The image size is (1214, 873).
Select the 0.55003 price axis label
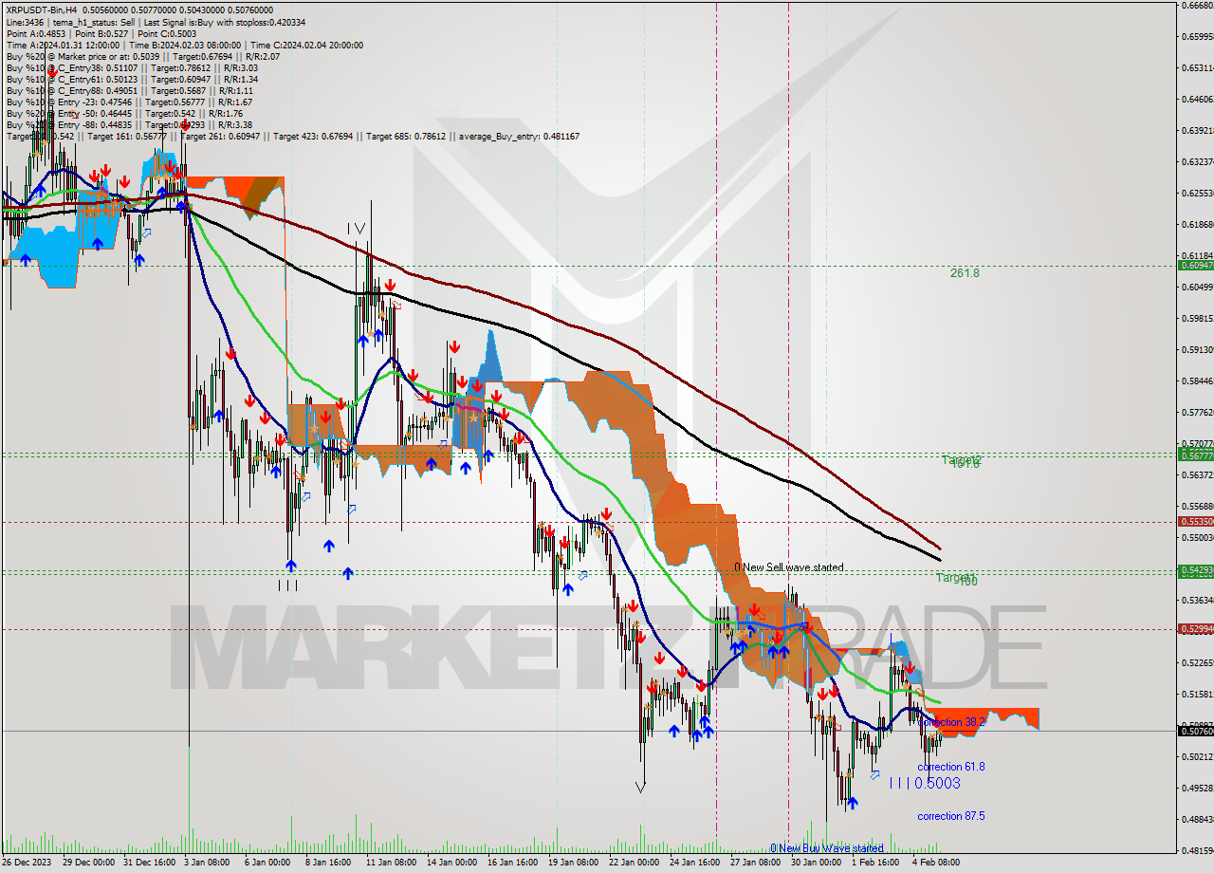pyautogui.click(x=1197, y=537)
